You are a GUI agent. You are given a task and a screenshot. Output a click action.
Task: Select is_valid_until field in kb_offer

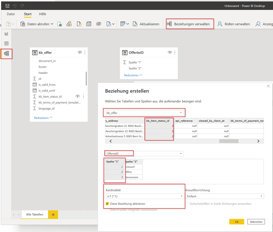click(47, 91)
